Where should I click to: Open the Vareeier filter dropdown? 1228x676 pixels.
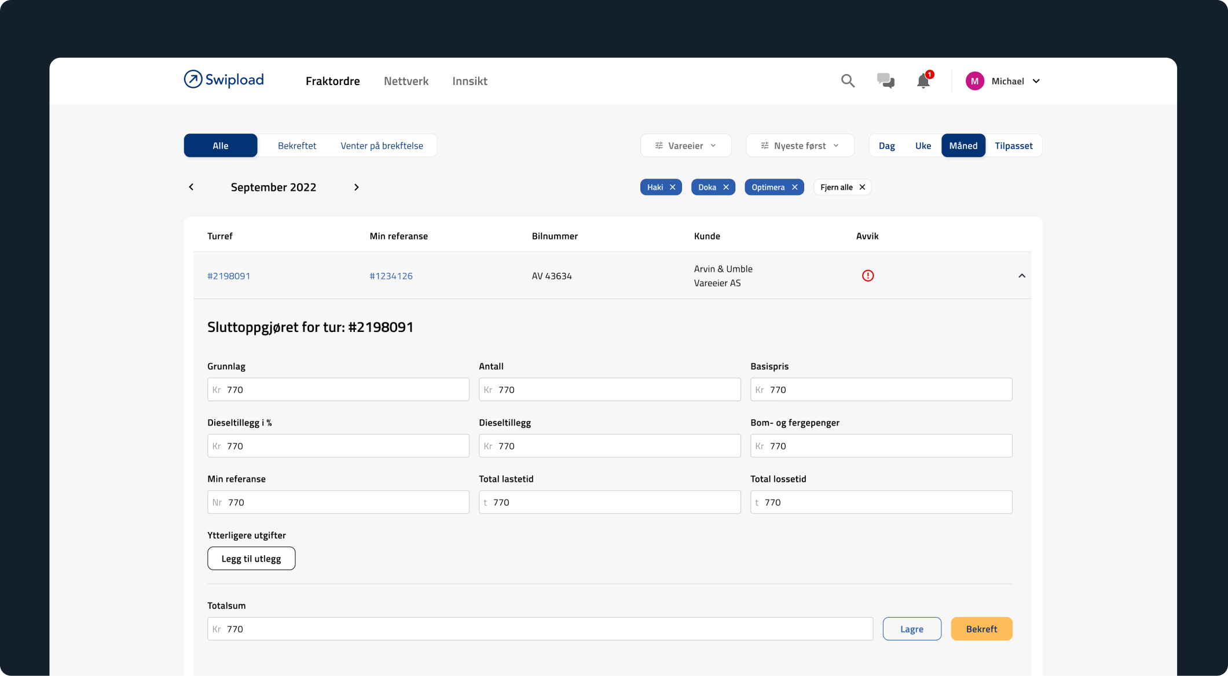[686, 146]
